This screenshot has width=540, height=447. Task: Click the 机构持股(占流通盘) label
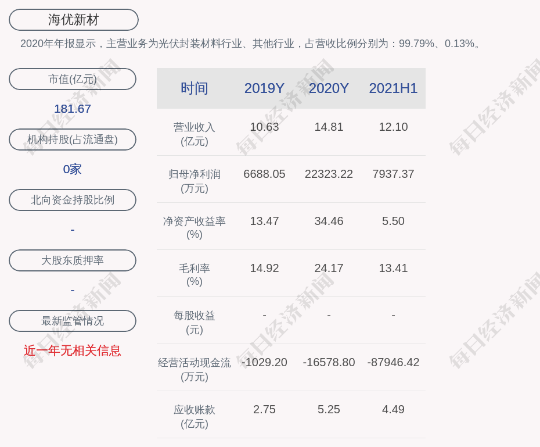point(73,140)
